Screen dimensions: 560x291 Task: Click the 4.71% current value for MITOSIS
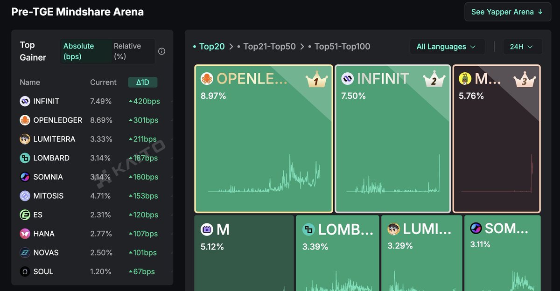pyautogui.click(x=100, y=196)
